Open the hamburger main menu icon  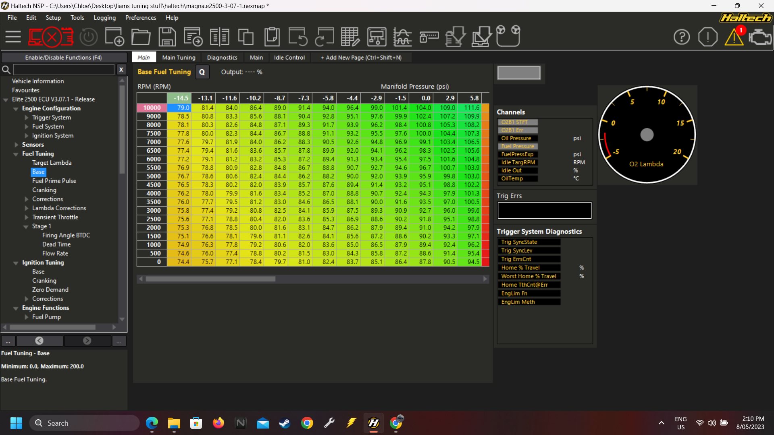coord(13,37)
